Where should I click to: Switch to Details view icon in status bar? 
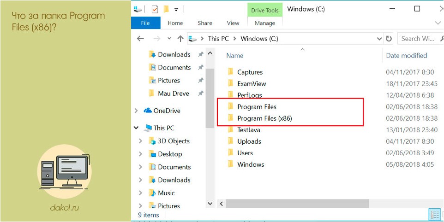434,215
